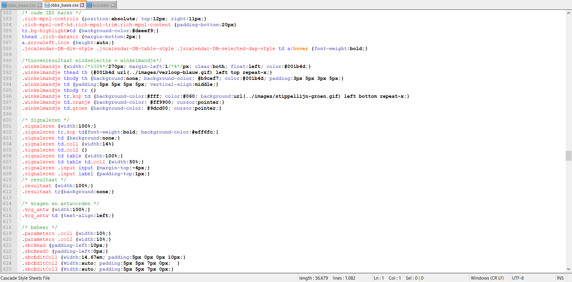The width and height of the screenshot is (572, 282).
Task: Click 'stippellijn-groen.gif' url on line 596
Action: point(306,96)
